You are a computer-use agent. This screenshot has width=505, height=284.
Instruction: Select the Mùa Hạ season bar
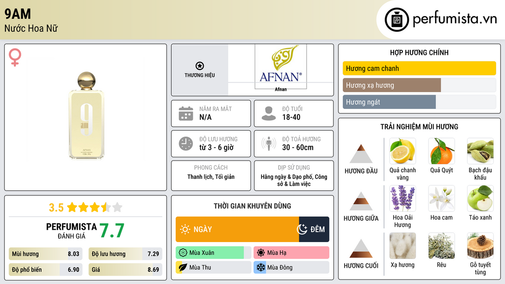click(x=291, y=253)
